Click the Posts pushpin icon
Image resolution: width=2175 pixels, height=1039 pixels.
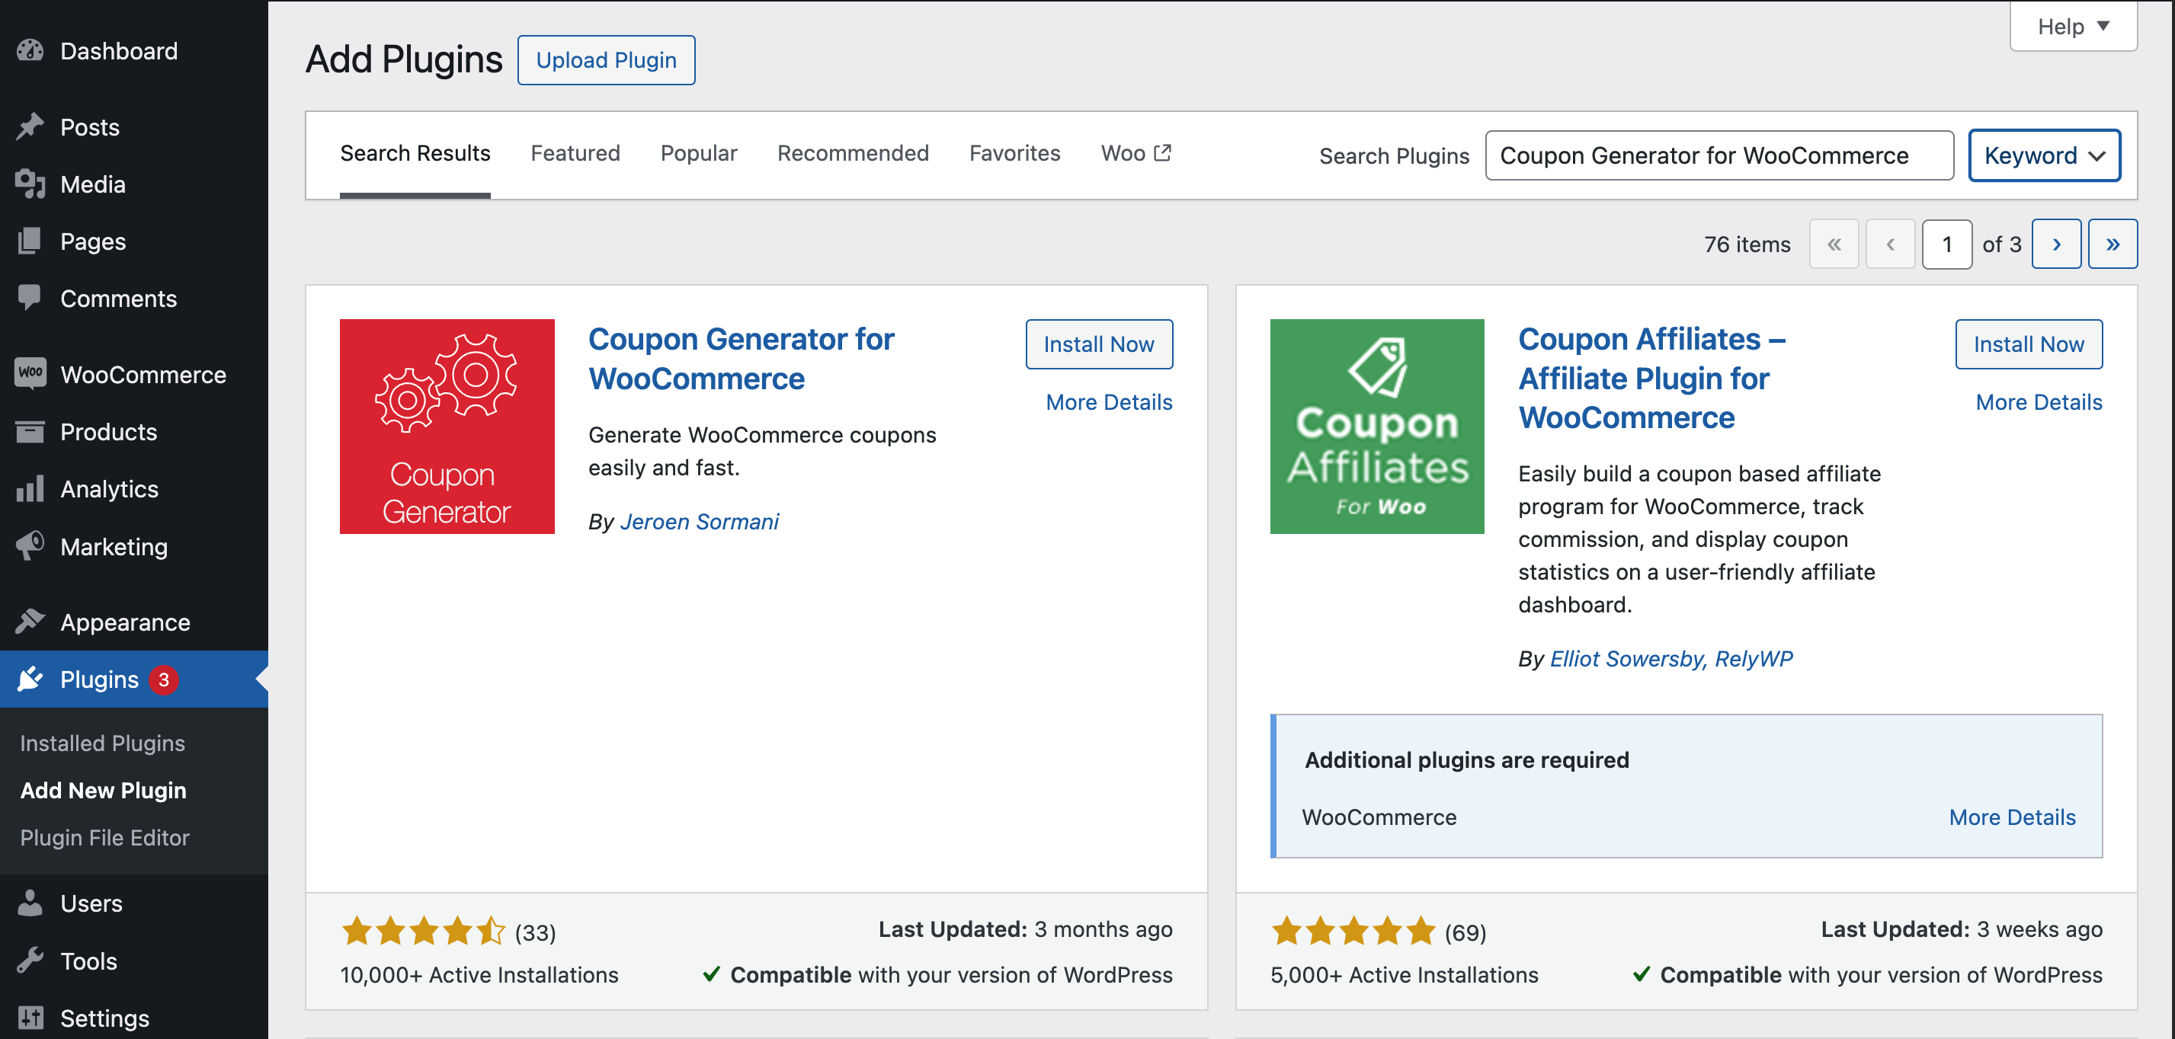click(30, 126)
